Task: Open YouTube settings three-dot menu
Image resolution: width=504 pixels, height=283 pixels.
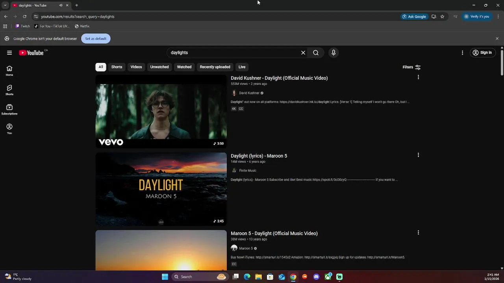Action: pyautogui.click(x=462, y=53)
